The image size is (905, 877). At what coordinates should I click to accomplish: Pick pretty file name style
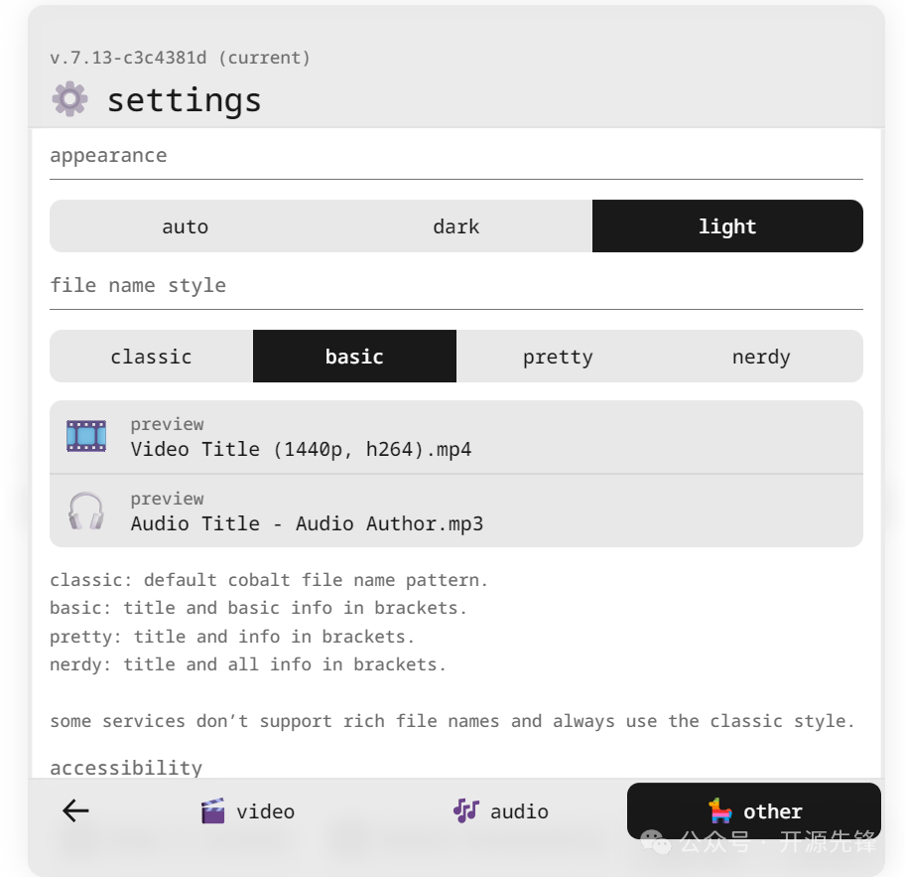(x=558, y=357)
